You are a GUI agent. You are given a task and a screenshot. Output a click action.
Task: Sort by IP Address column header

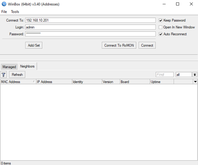tap(54, 82)
